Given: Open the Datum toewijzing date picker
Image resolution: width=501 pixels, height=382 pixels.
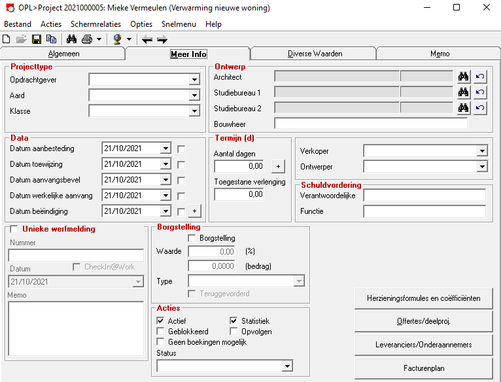Looking at the screenshot, I should [165, 164].
